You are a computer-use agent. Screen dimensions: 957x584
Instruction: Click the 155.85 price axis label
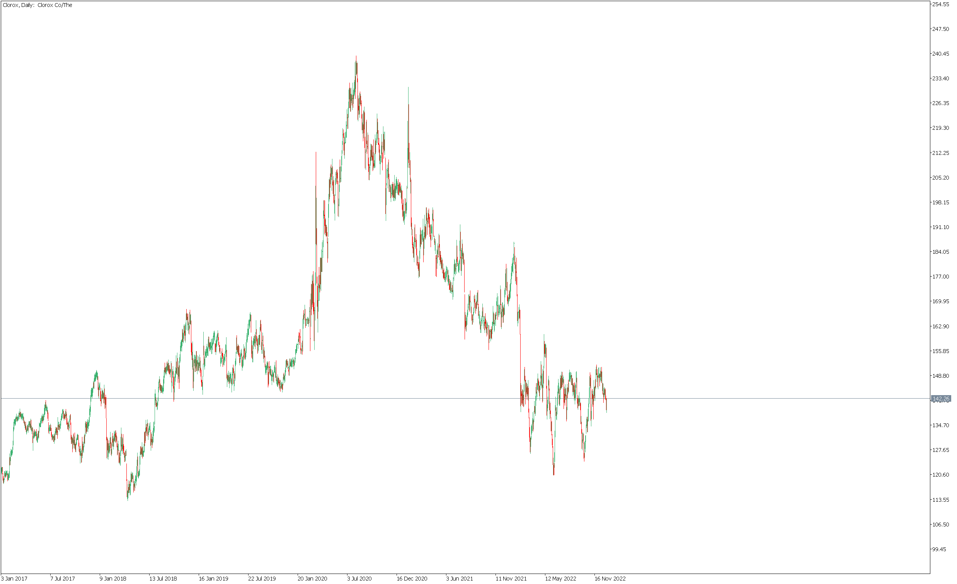(940, 351)
